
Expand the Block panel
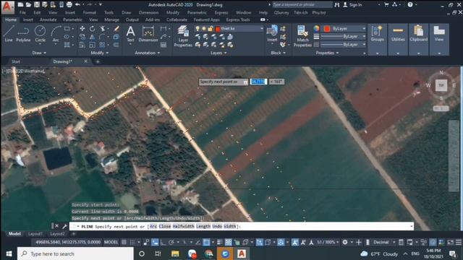pyautogui.click(x=278, y=53)
